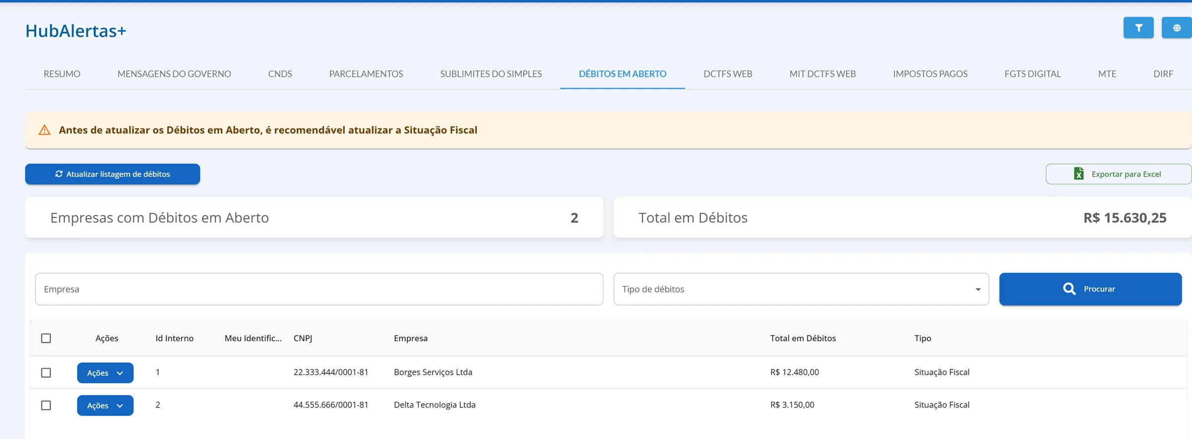The image size is (1192, 439).
Task: Check the box for Borges Serviços Ltda
Action: click(46, 372)
